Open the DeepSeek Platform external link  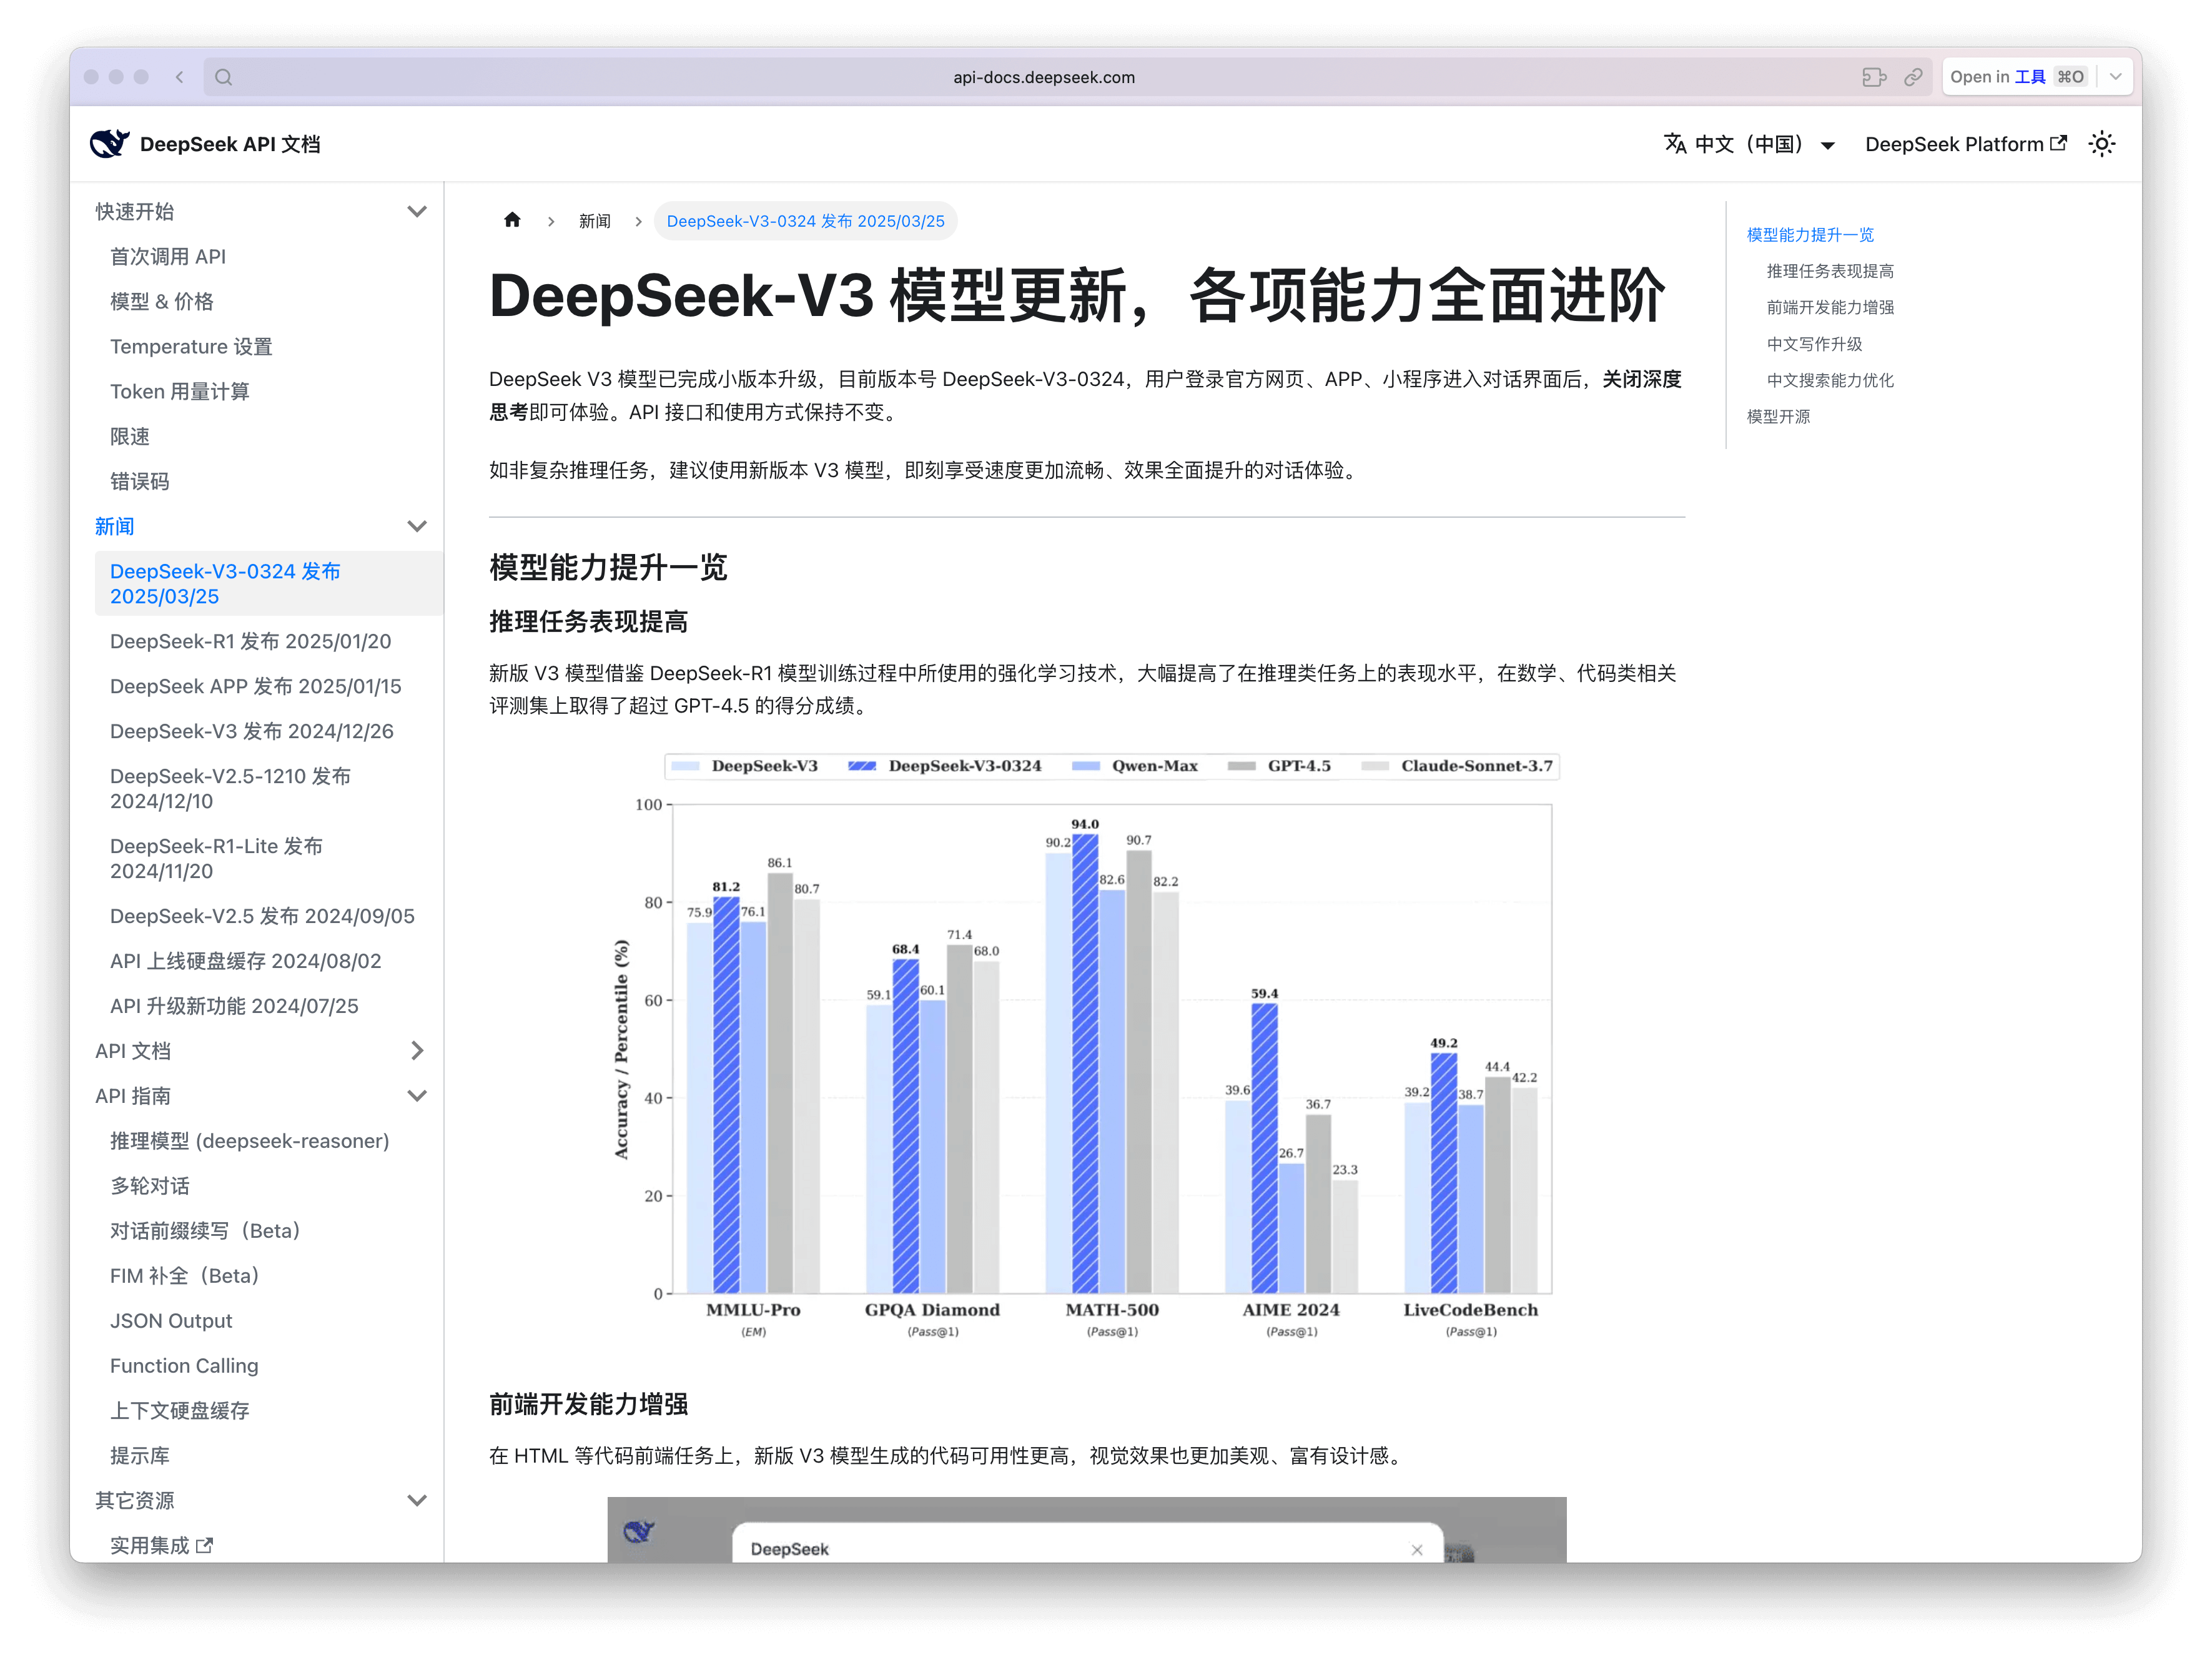(x=1965, y=144)
